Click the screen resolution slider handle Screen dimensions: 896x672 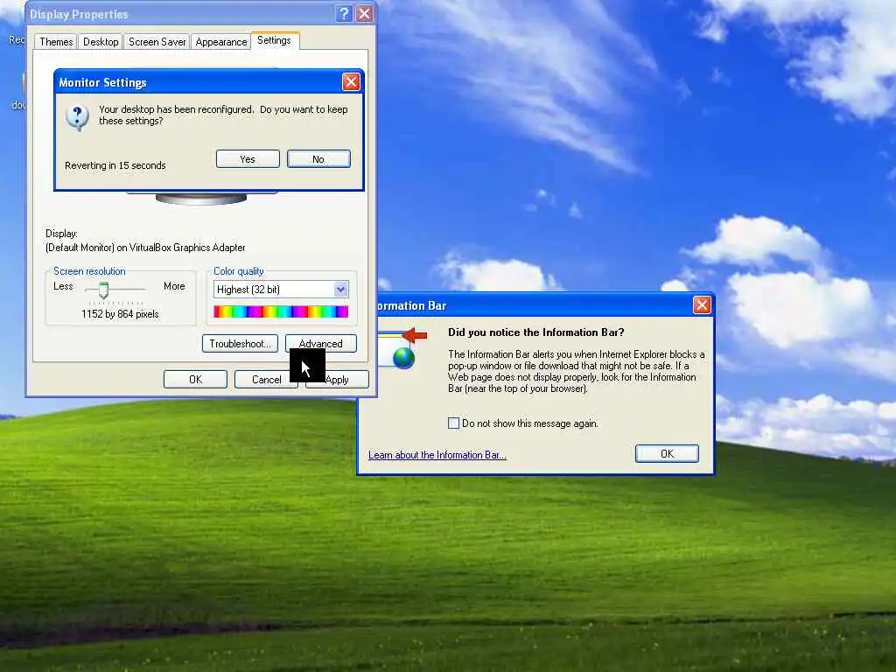(103, 290)
